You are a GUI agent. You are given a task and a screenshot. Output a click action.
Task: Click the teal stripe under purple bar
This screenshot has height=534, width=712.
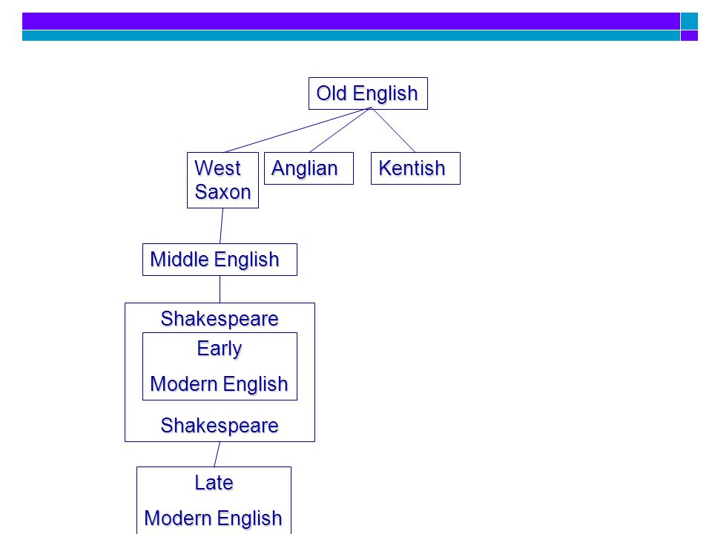pyautogui.click(x=351, y=36)
